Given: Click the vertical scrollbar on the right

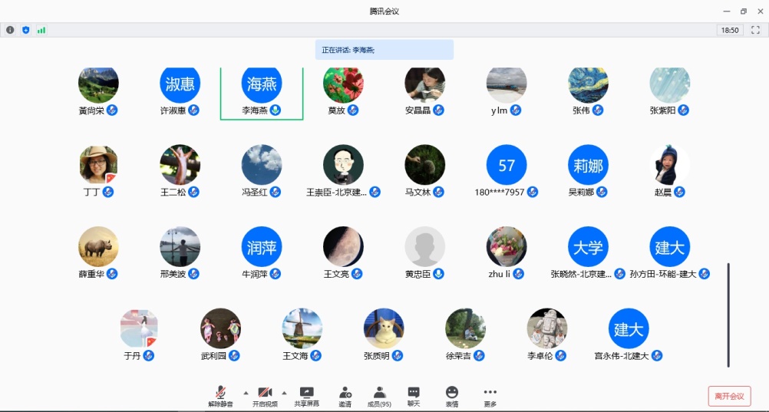Looking at the screenshot, I should click(x=728, y=315).
